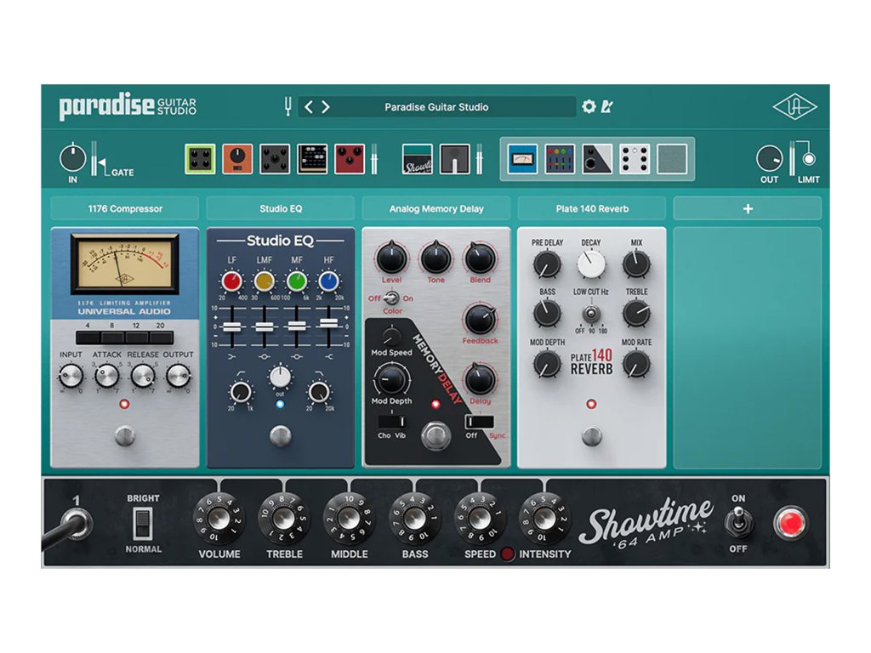Click the Studio EQ HF gain fader
The image size is (871, 653).
coord(329,323)
